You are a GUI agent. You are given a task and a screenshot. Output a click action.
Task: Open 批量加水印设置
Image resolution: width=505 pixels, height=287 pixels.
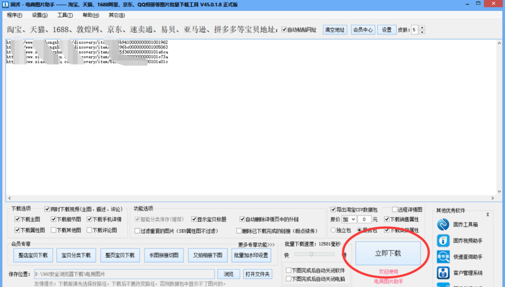[x=251, y=256]
